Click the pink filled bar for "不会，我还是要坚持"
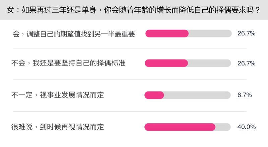 [x=166, y=63]
